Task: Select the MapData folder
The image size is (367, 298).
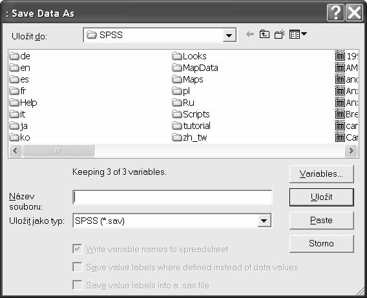Action: pos(194,68)
